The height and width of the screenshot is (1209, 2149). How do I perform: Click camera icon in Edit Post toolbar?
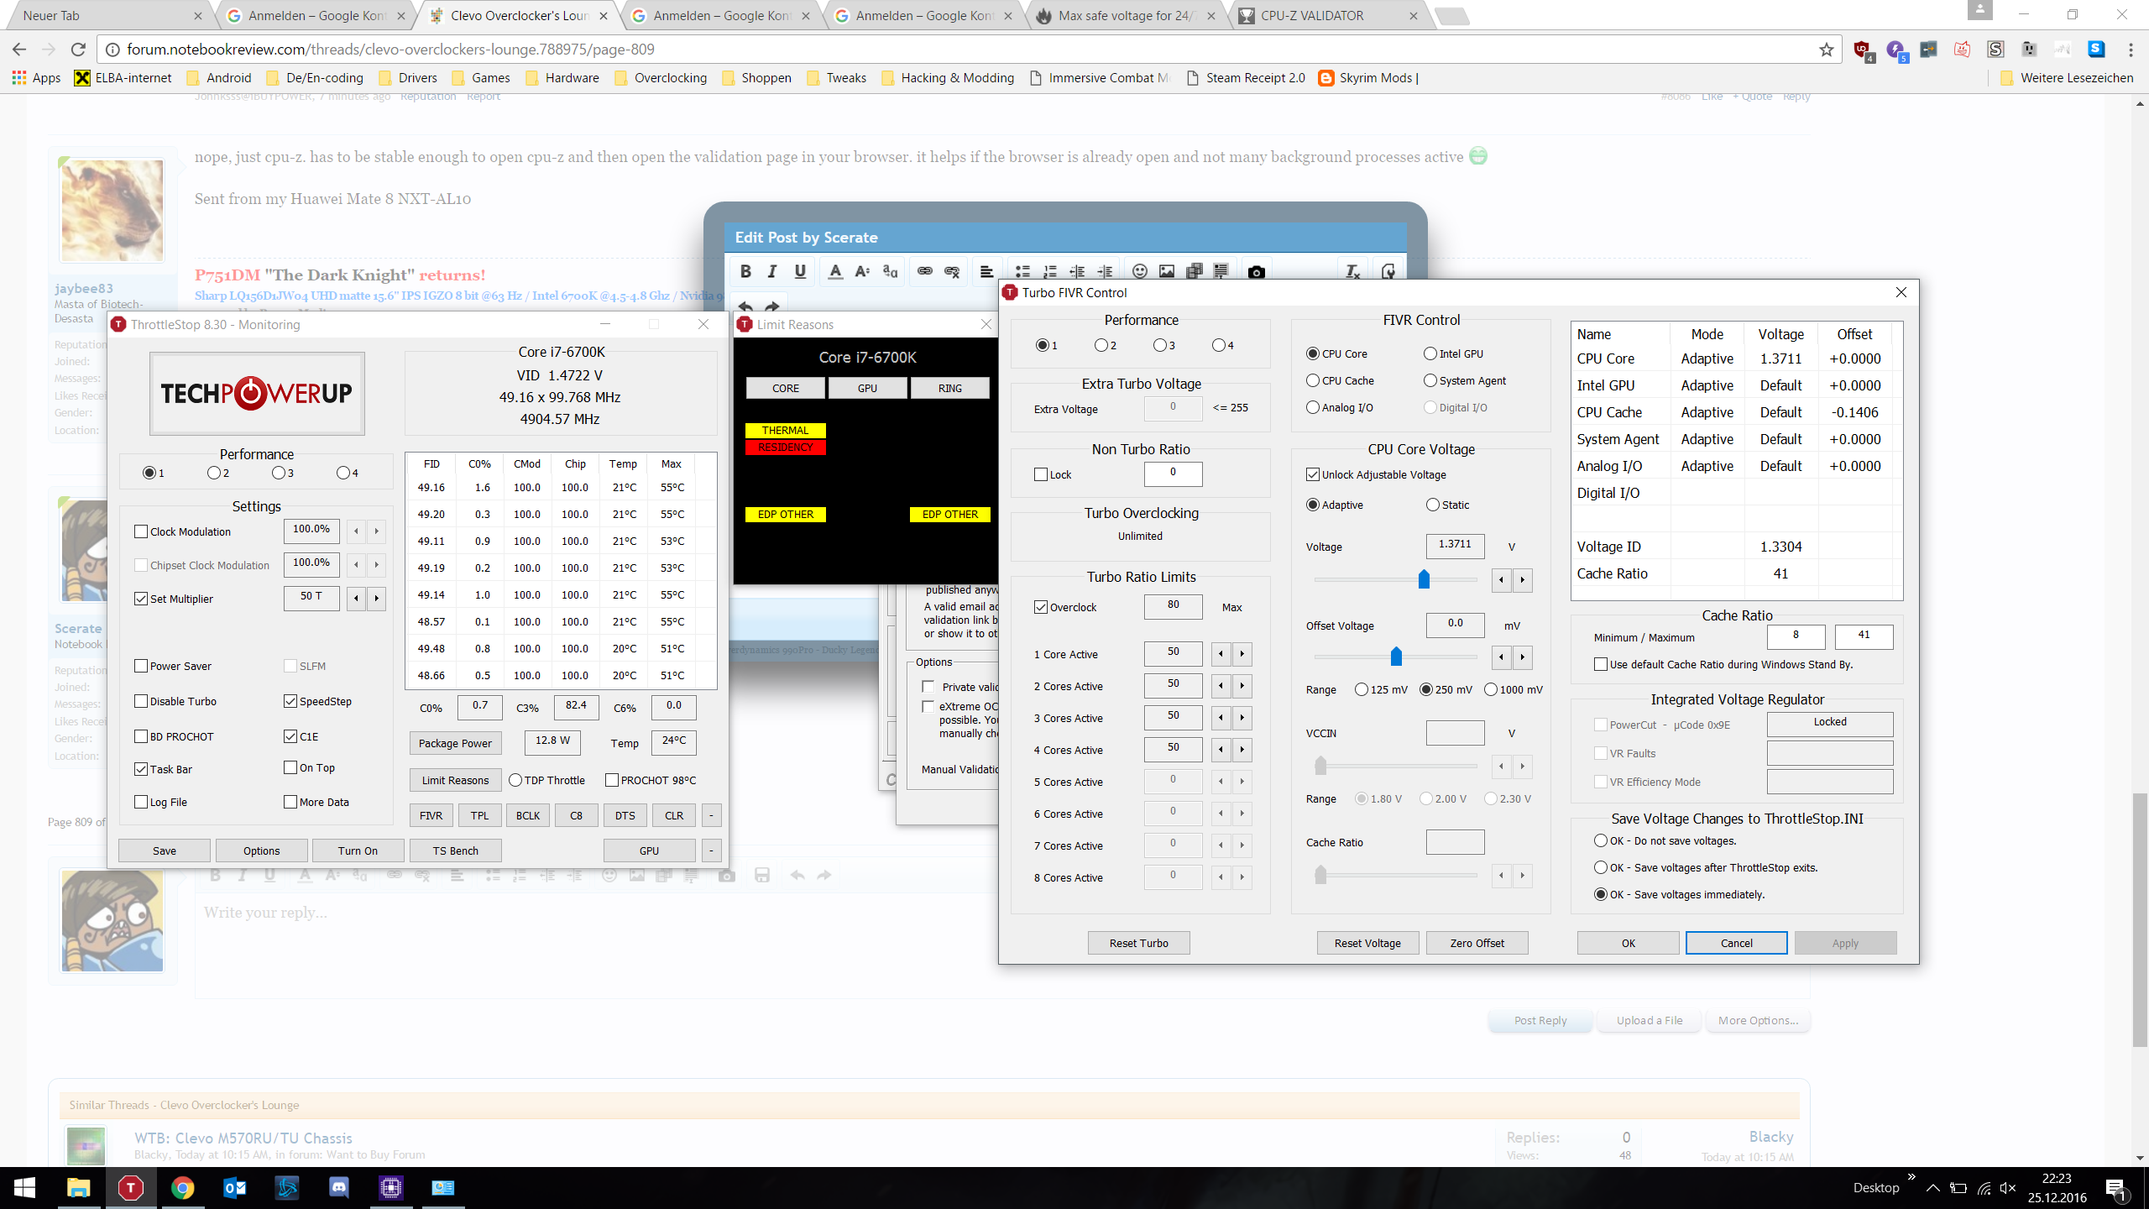(1257, 271)
